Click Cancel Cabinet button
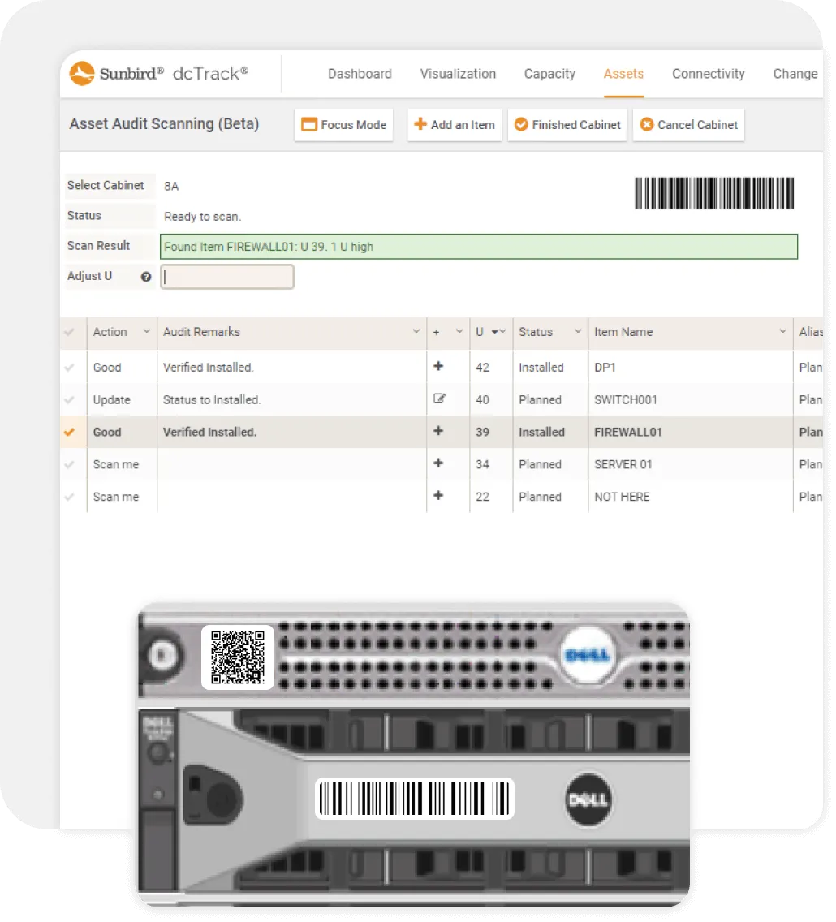 pos(688,125)
